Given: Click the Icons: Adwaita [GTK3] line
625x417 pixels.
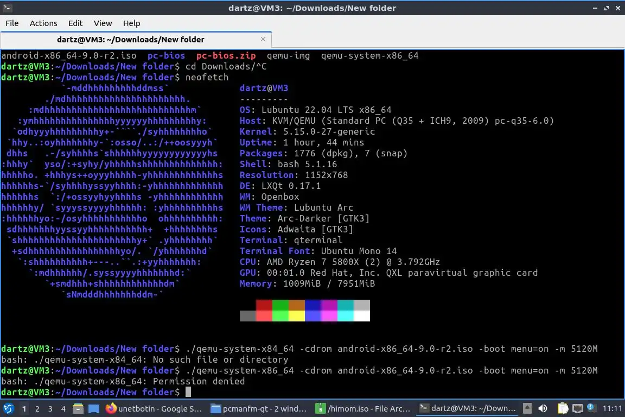Looking at the screenshot, I should click(296, 230).
